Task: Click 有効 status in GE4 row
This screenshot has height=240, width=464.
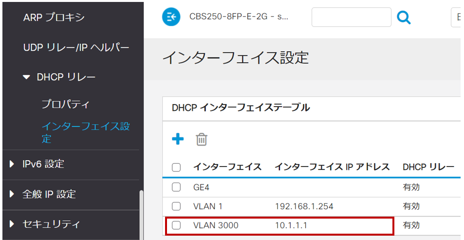Action: (411, 187)
